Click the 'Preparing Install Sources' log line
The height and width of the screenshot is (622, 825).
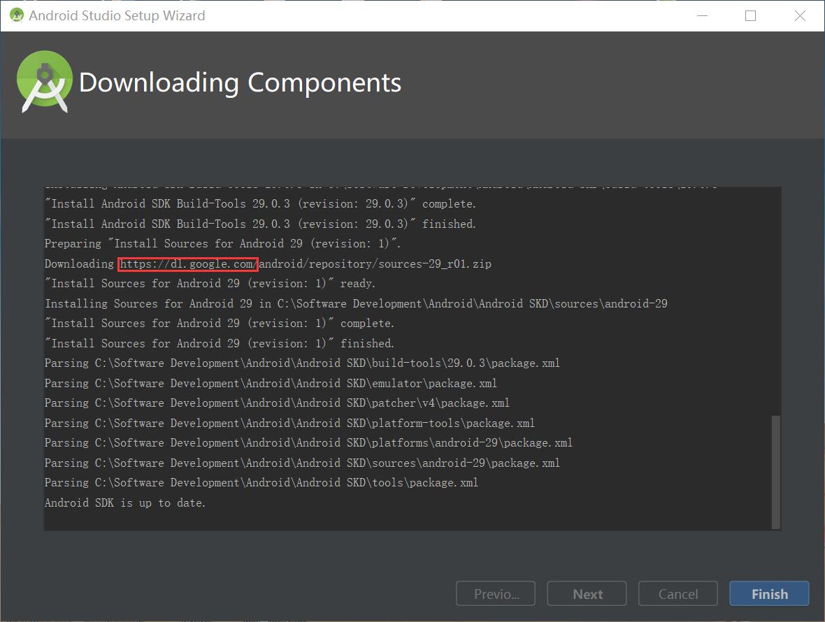point(222,244)
